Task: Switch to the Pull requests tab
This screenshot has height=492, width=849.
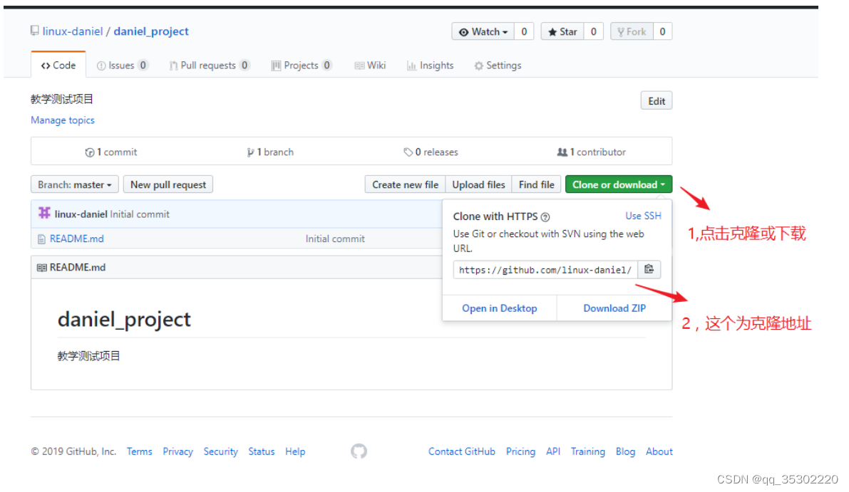Action: pyautogui.click(x=209, y=66)
